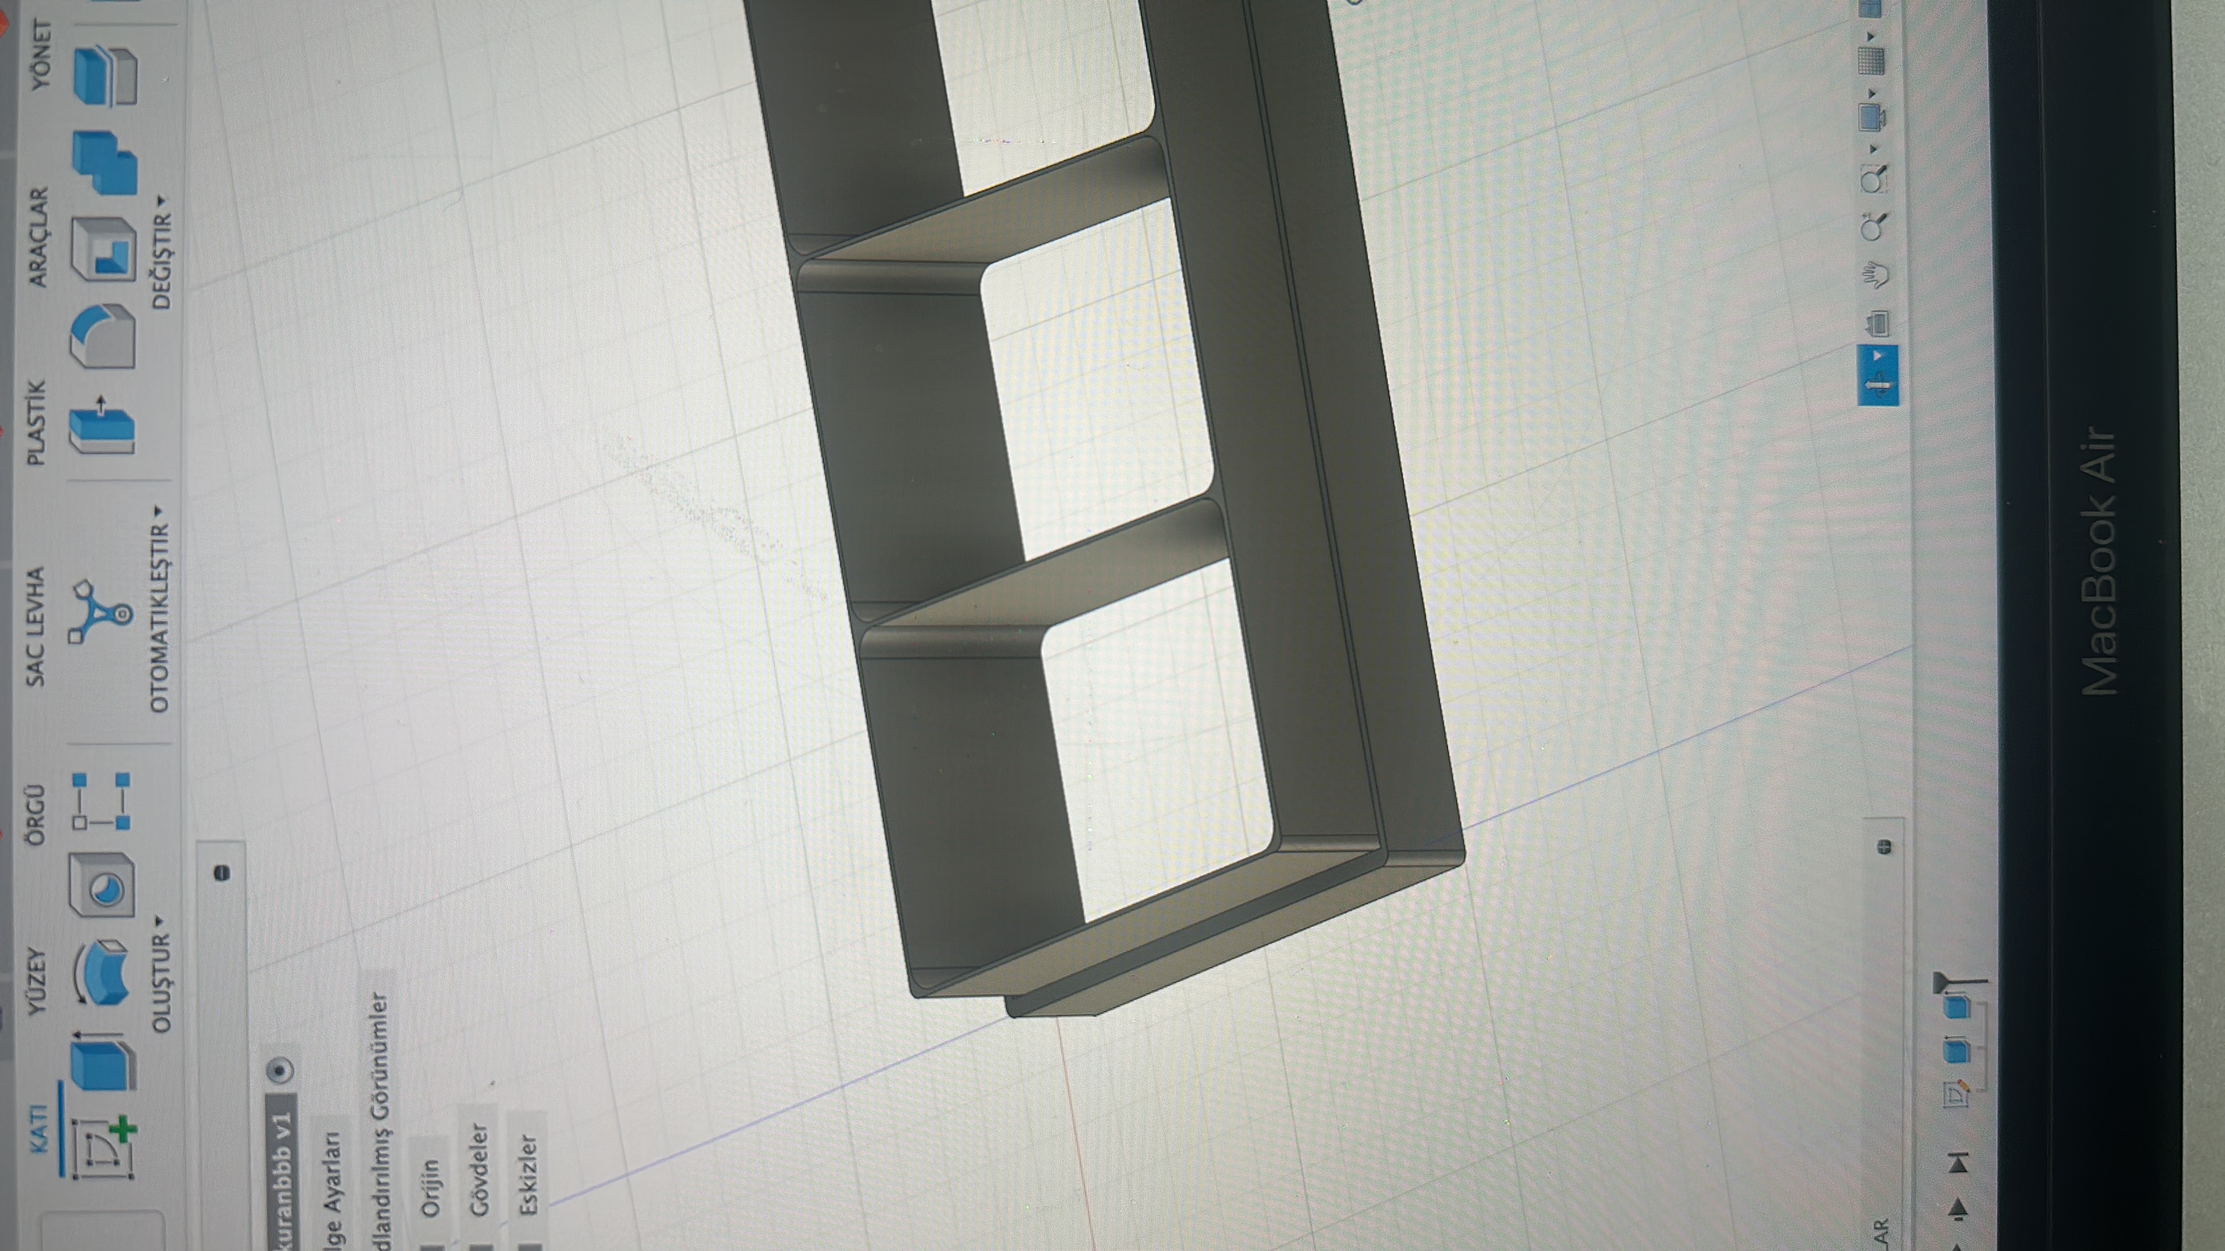Open the Display Settings dropdown arrow
The height and width of the screenshot is (1251, 2225).
click(1872, 93)
